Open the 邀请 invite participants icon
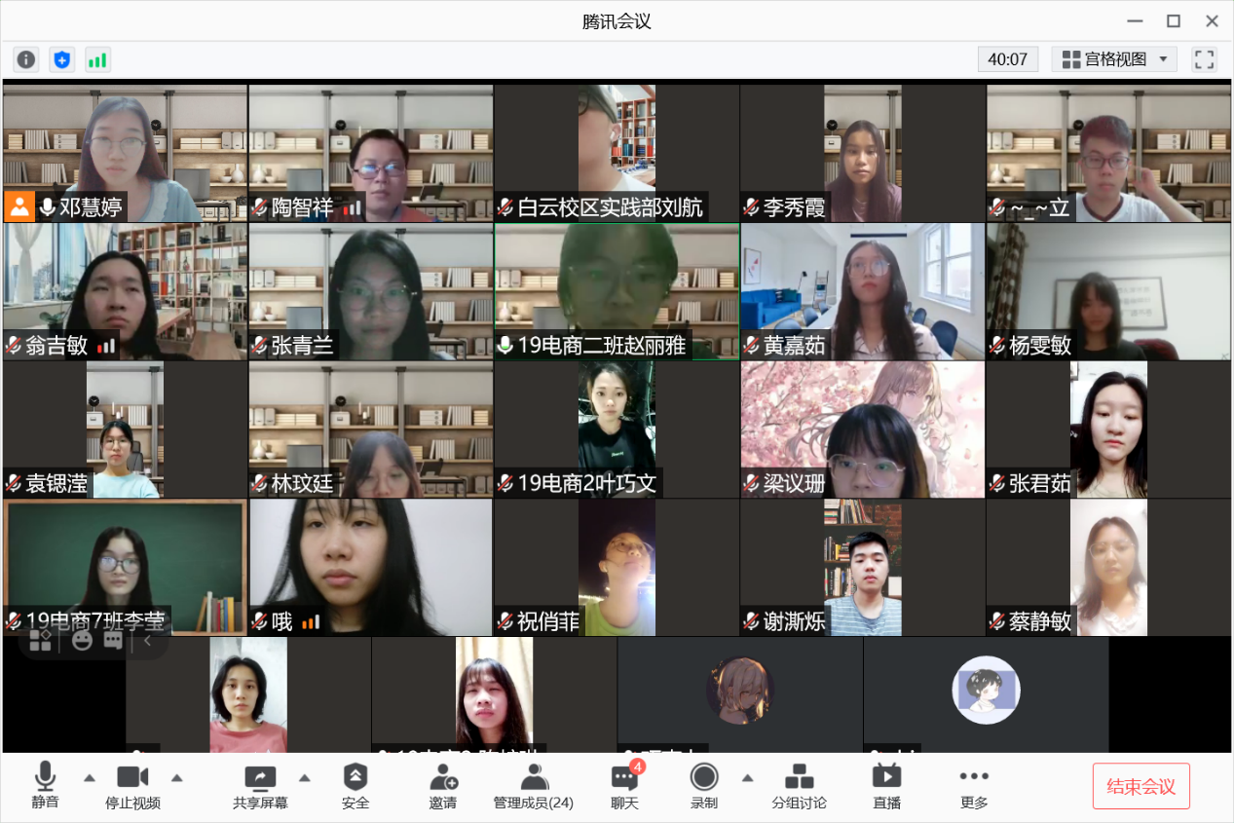This screenshot has height=823, width=1234. point(443,786)
